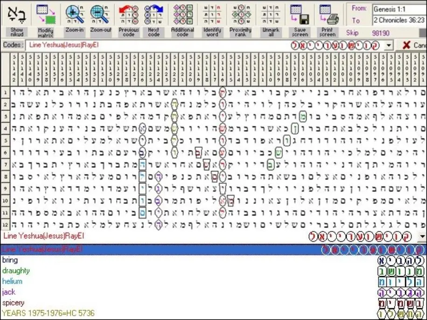
Task: Select the highlighted Line Yeshua(Jesus)RayEl list row
Action: point(213,249)
